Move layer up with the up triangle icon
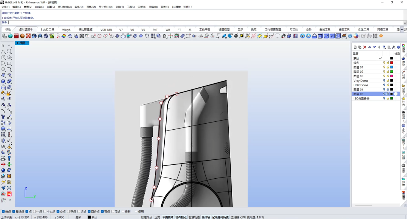 click(x=370, y=47)
